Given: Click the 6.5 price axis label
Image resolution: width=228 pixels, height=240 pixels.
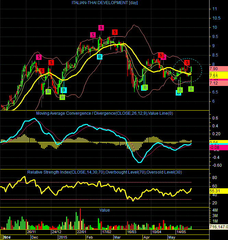Looking at the screenshot, I should click(x=215, y=92).
